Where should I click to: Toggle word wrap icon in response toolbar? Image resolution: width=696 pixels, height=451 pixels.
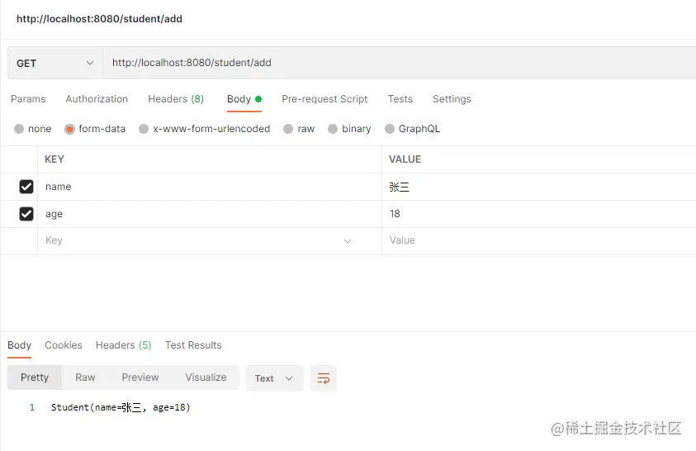323,378
